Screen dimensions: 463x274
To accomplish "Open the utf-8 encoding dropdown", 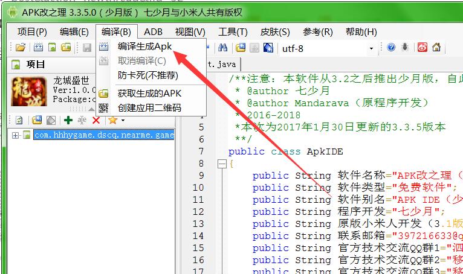I will click(371, 48).
